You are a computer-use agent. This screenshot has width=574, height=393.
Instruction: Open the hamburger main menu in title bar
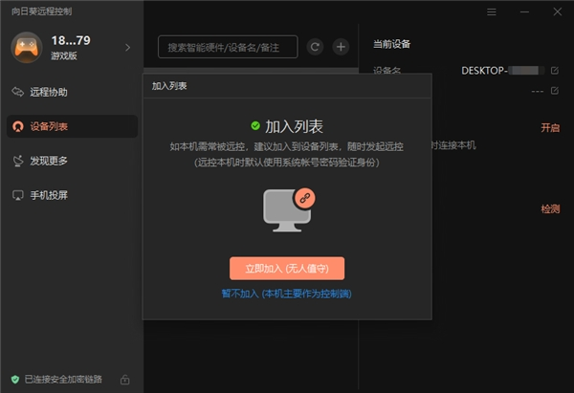[492, 12]
